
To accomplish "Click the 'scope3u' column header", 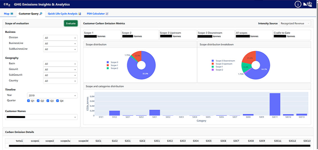I will 65,141.
